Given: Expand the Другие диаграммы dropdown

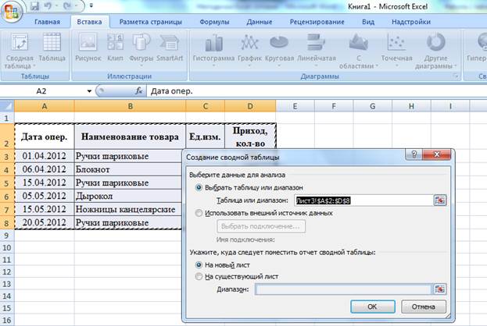Looking at the screenshot, I should click(x=435, y=51).
